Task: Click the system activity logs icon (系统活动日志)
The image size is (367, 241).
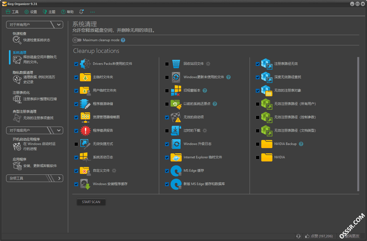Action: pos(85,157)
